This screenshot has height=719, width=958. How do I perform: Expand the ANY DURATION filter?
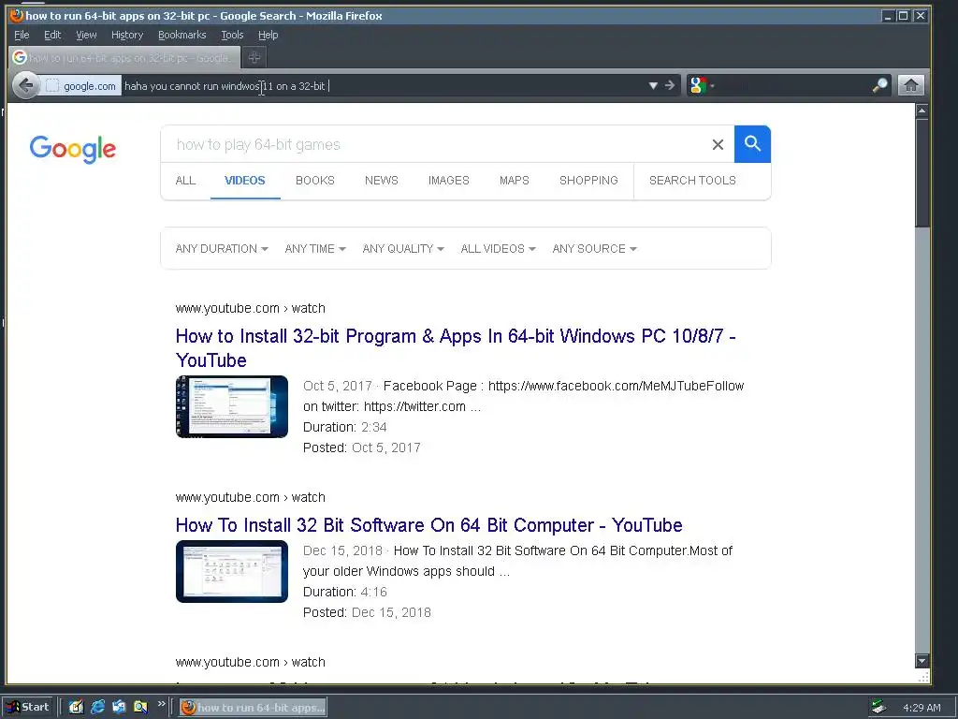click(222, 249)
